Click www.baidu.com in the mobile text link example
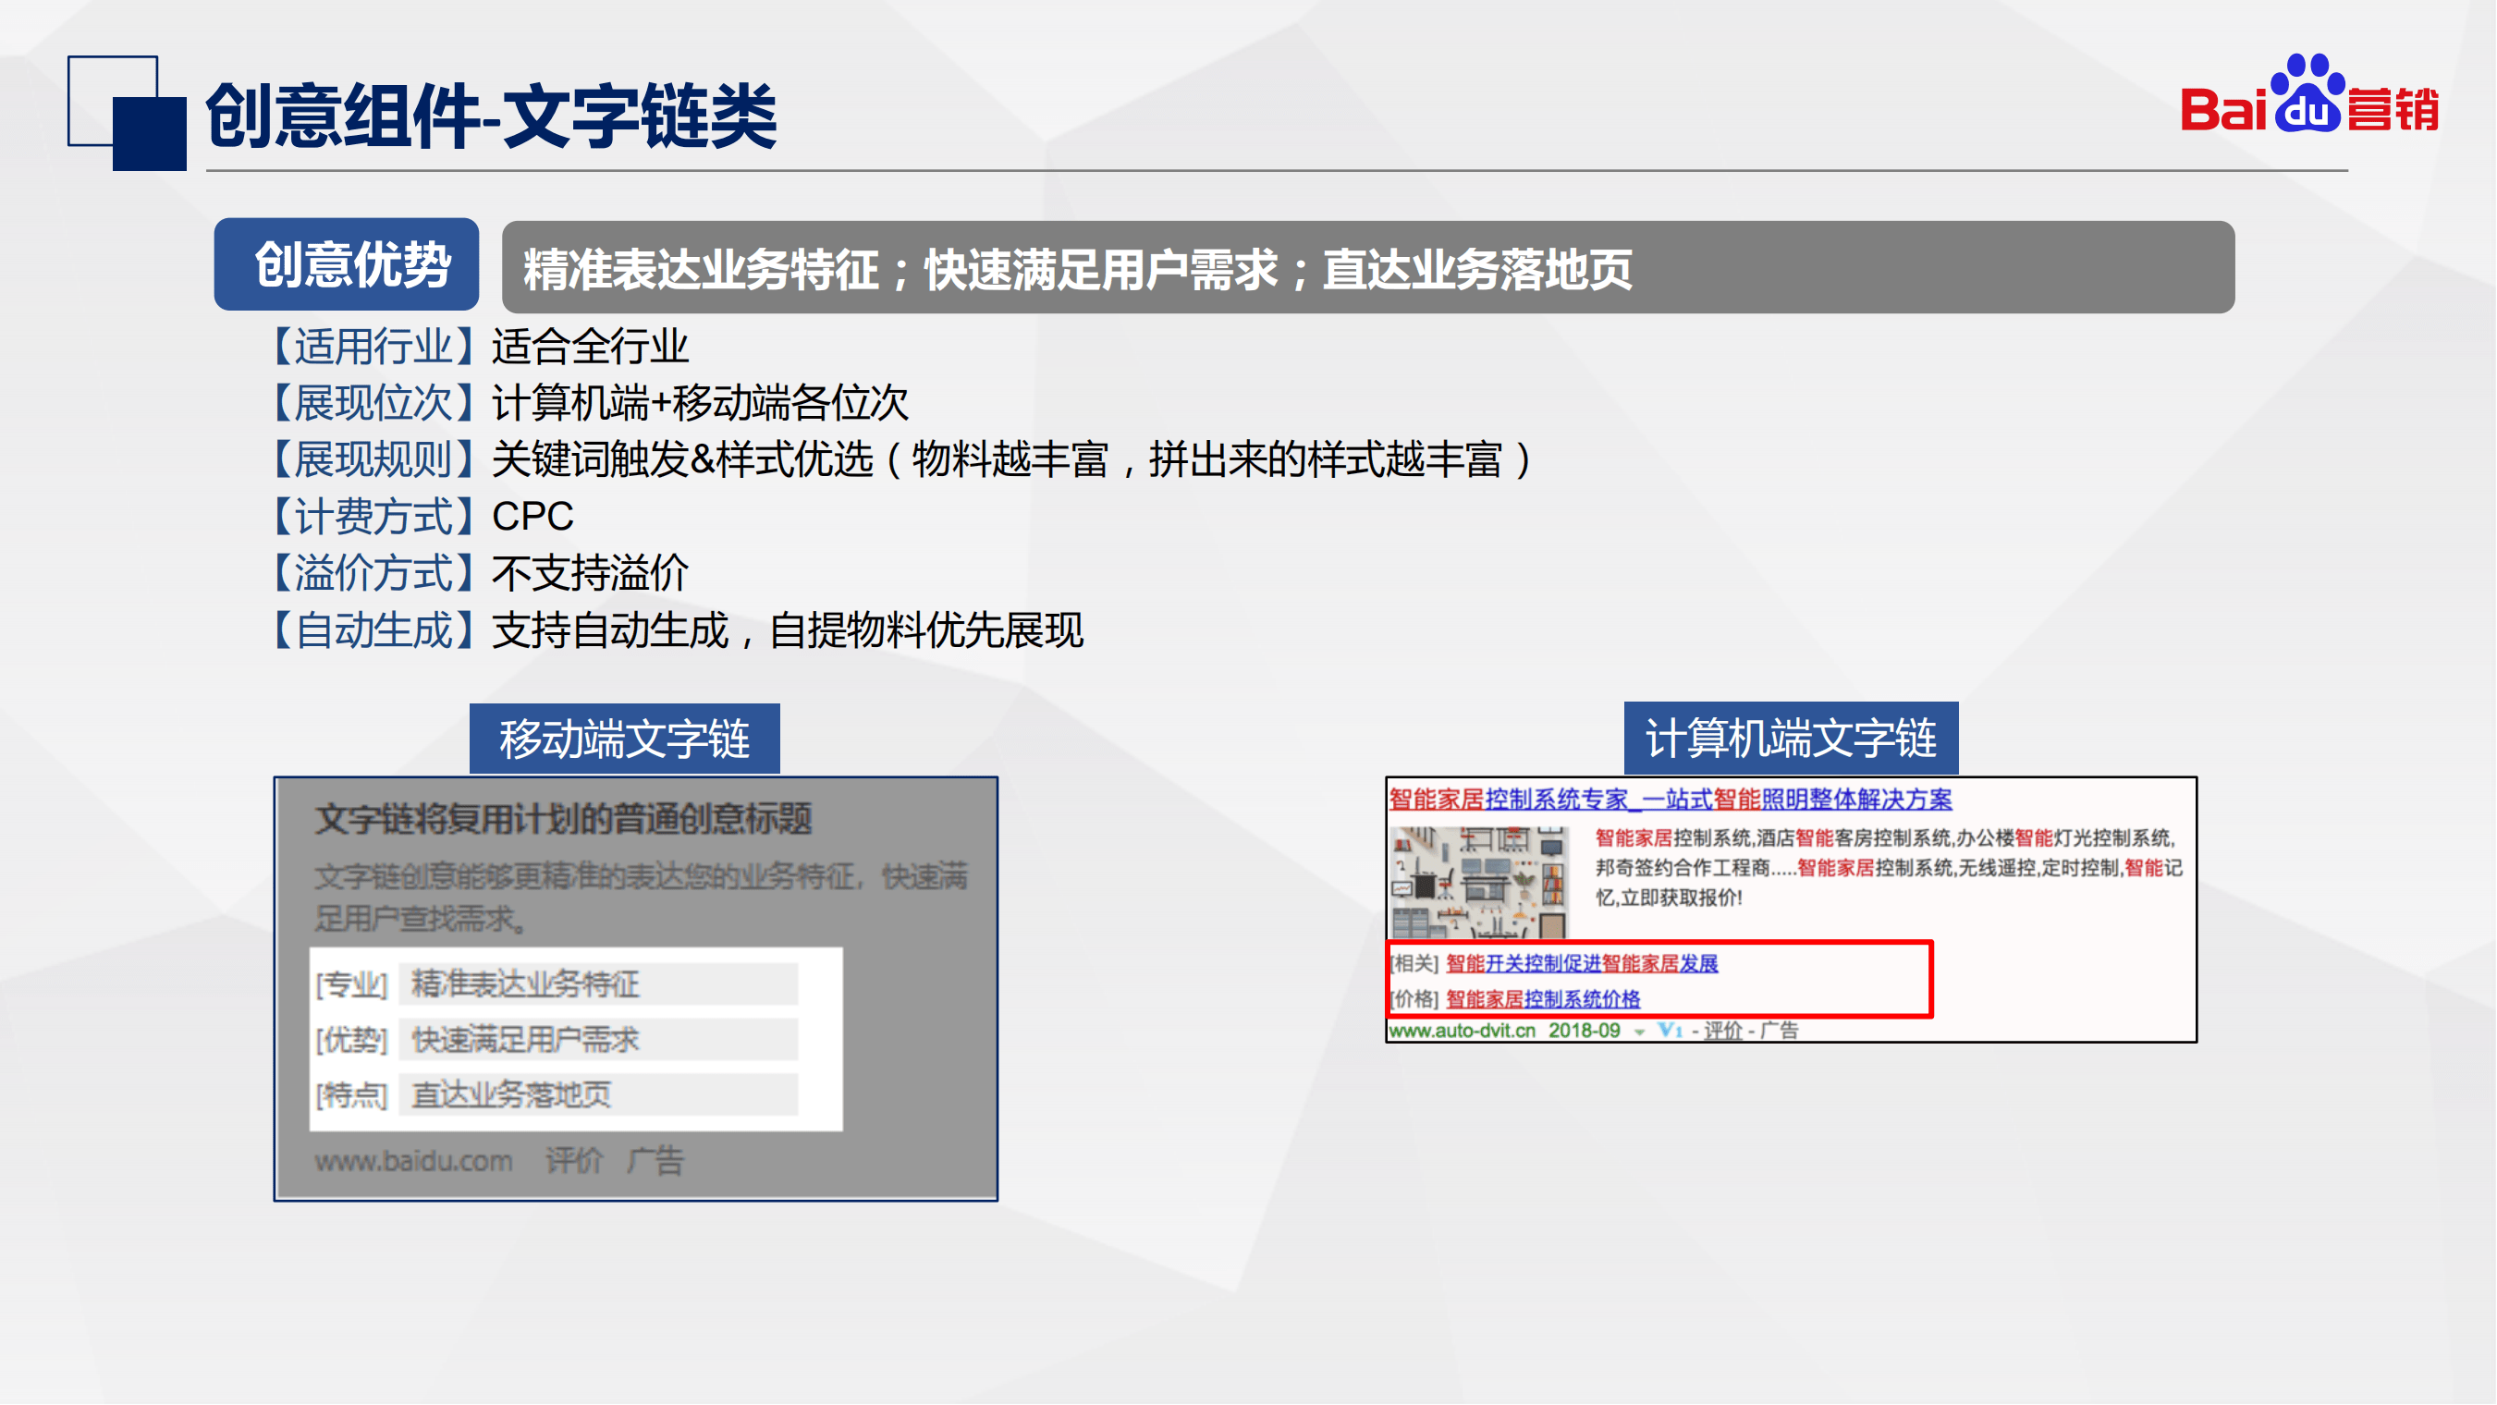Image resolution: width=2497 pixels, height=1405 pixels. (x=412, y=1160)
